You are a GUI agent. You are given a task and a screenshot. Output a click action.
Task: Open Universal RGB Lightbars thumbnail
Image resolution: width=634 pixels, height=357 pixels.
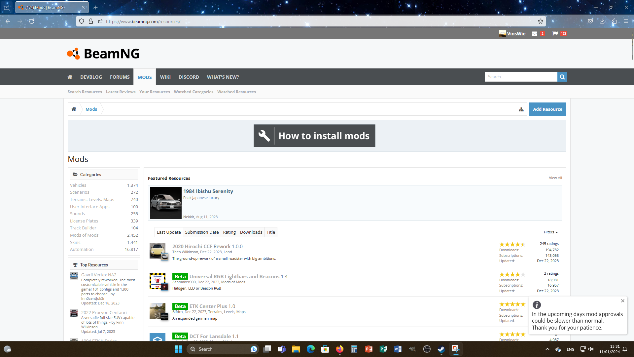[158, 281]
